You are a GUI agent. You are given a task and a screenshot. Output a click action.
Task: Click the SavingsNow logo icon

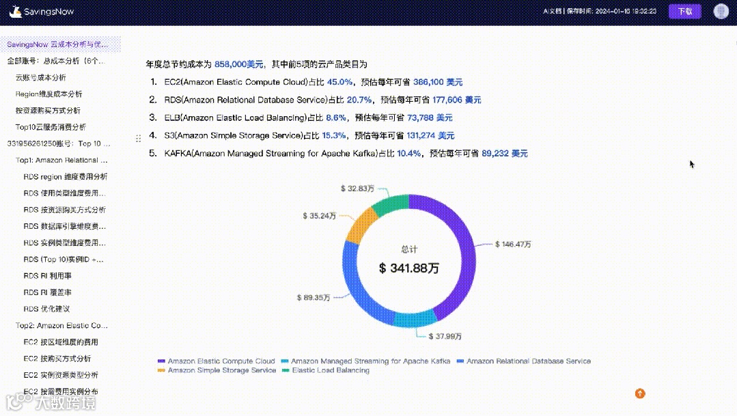point(16,12)
